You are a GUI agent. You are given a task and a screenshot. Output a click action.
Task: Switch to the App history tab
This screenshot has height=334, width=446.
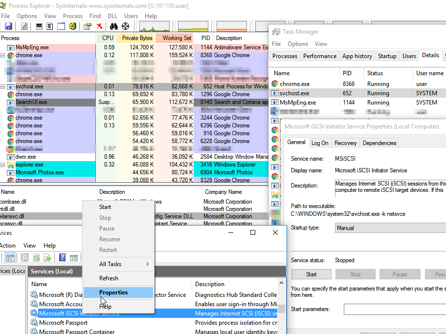tap(357, 56)
